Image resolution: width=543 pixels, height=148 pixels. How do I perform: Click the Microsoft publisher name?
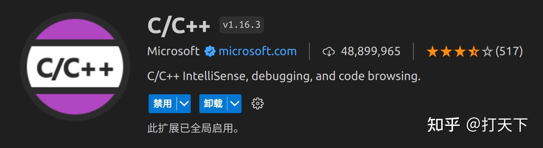[x=173, y=51]
